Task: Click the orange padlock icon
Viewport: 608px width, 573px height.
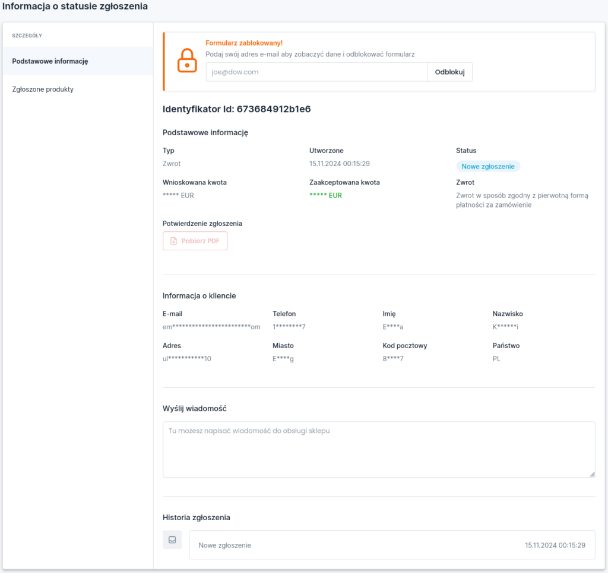Action: 187,61
